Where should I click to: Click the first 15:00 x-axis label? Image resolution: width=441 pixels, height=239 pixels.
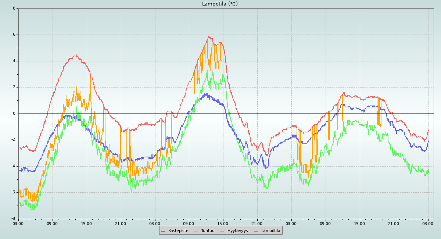tap(86, 223)
